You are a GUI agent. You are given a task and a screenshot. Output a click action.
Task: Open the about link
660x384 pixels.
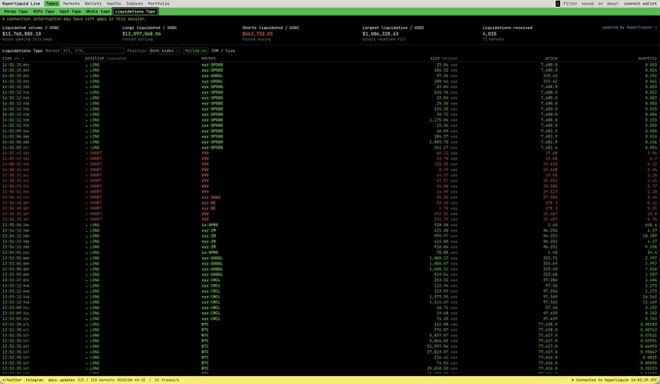click(x=612, y=3)
